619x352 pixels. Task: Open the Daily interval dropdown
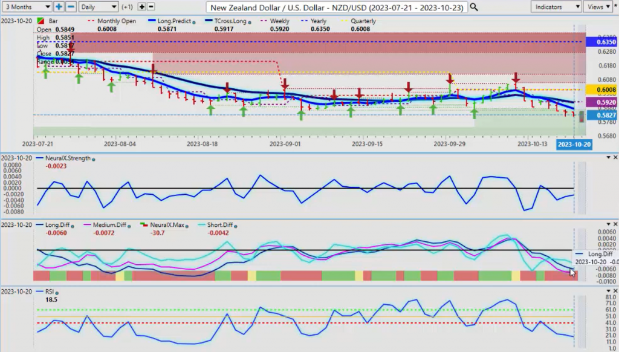point(99,7)
